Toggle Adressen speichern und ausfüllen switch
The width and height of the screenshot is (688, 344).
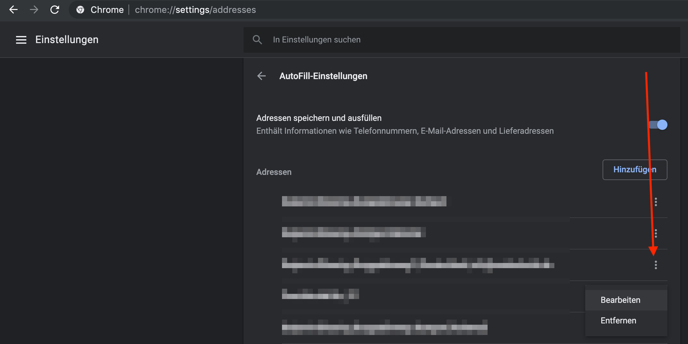tap(658, 125)
